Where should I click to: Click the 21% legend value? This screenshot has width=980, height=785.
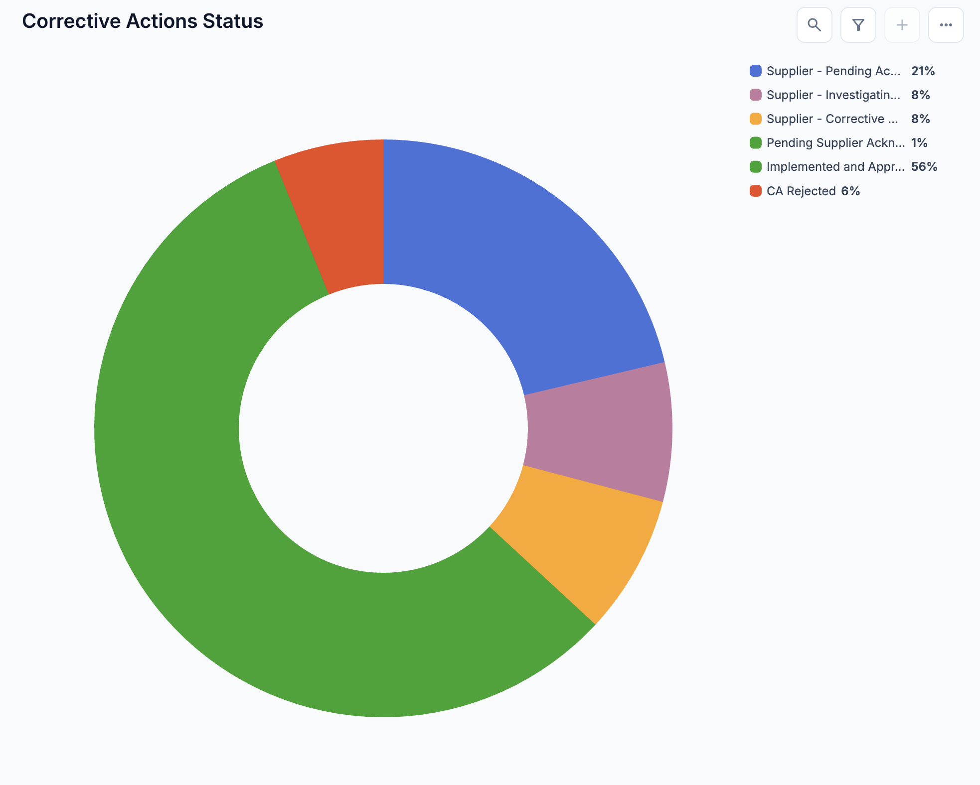[923, 71]
